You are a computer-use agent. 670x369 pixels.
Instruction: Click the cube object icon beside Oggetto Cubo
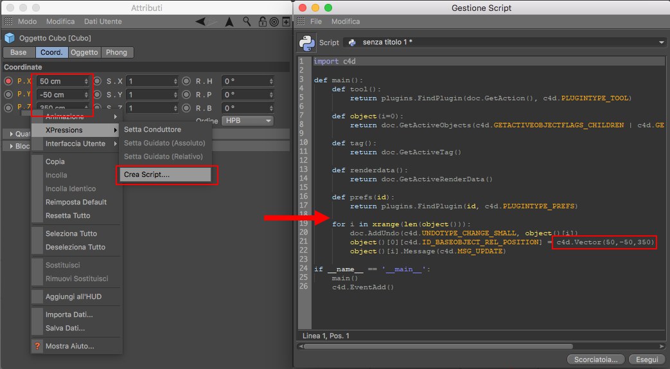[x=10, y=38]
